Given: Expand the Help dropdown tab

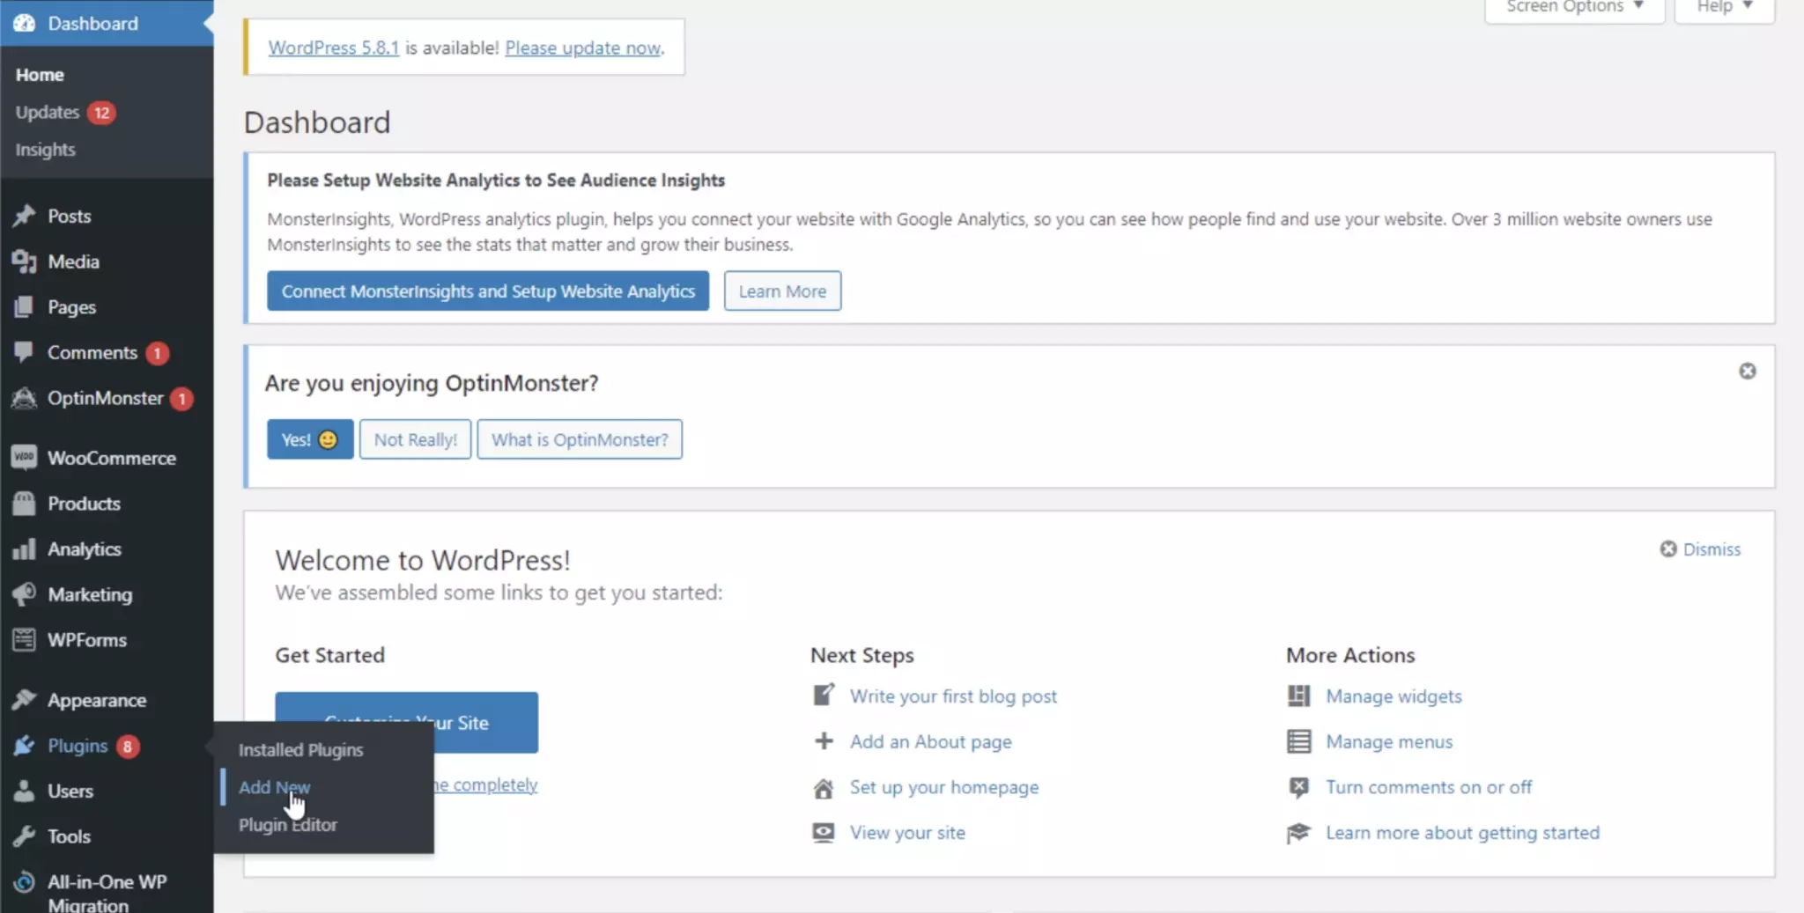Looking at the screenshot, I should tap(1724, 8).
